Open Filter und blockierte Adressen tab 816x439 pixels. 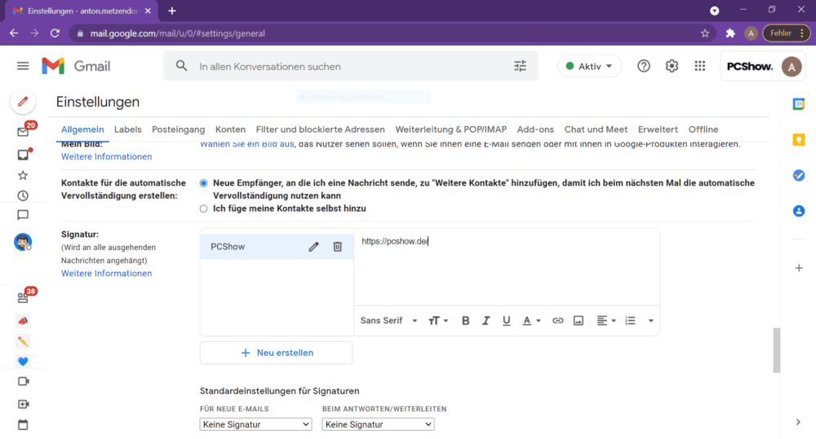(320, 130)
